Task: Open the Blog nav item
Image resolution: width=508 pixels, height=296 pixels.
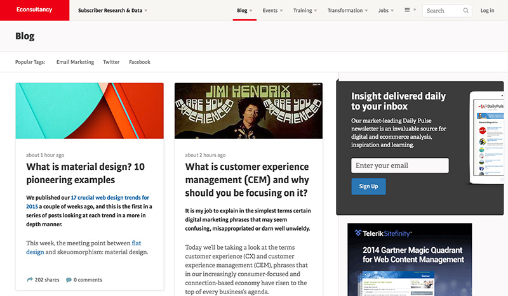Action: point(242,10)
